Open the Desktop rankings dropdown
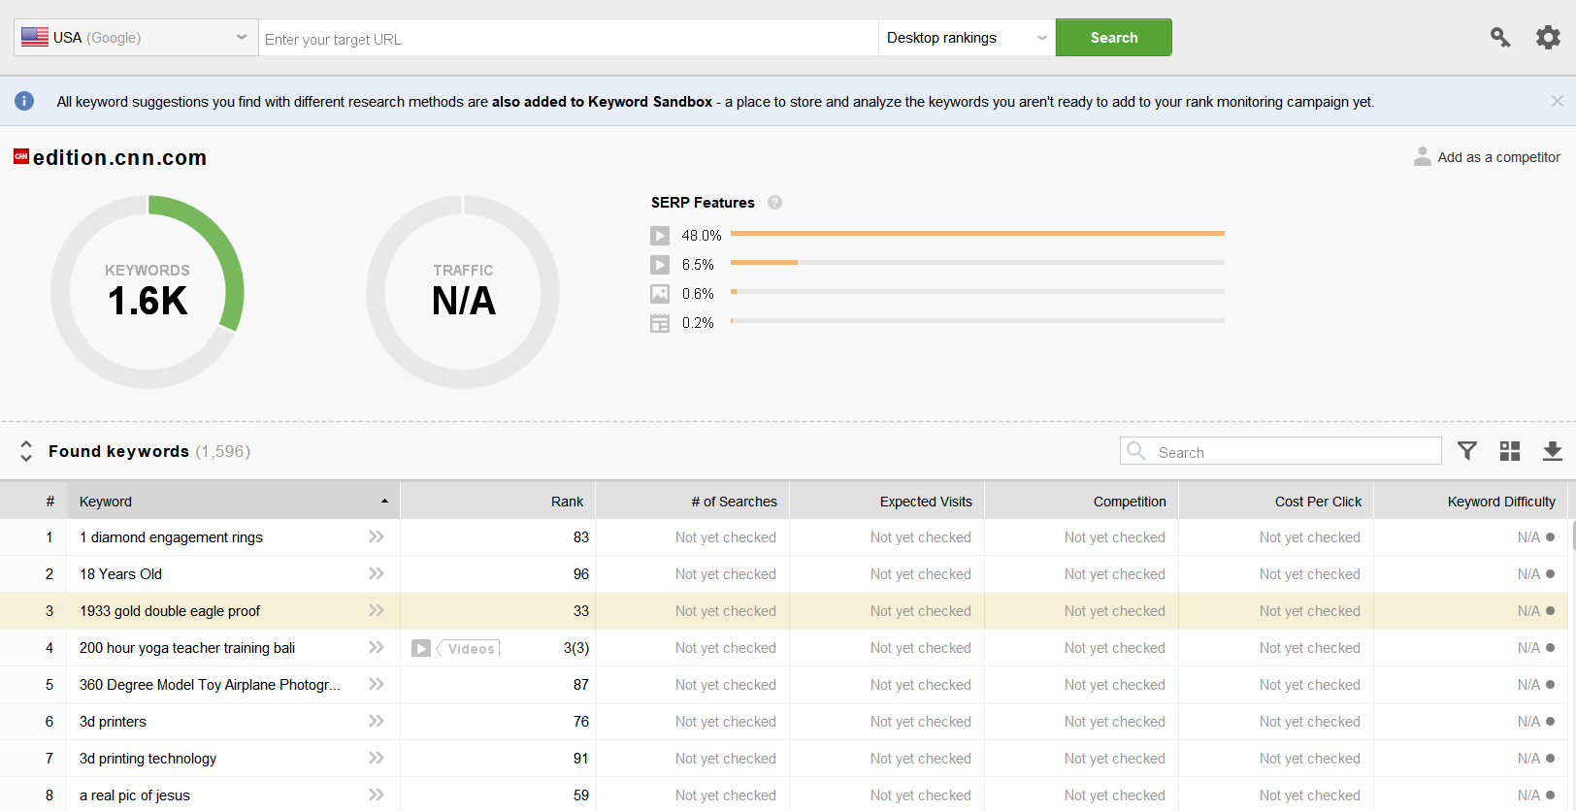The height and width of the screenshot is (811, 1576). point(966,38)
